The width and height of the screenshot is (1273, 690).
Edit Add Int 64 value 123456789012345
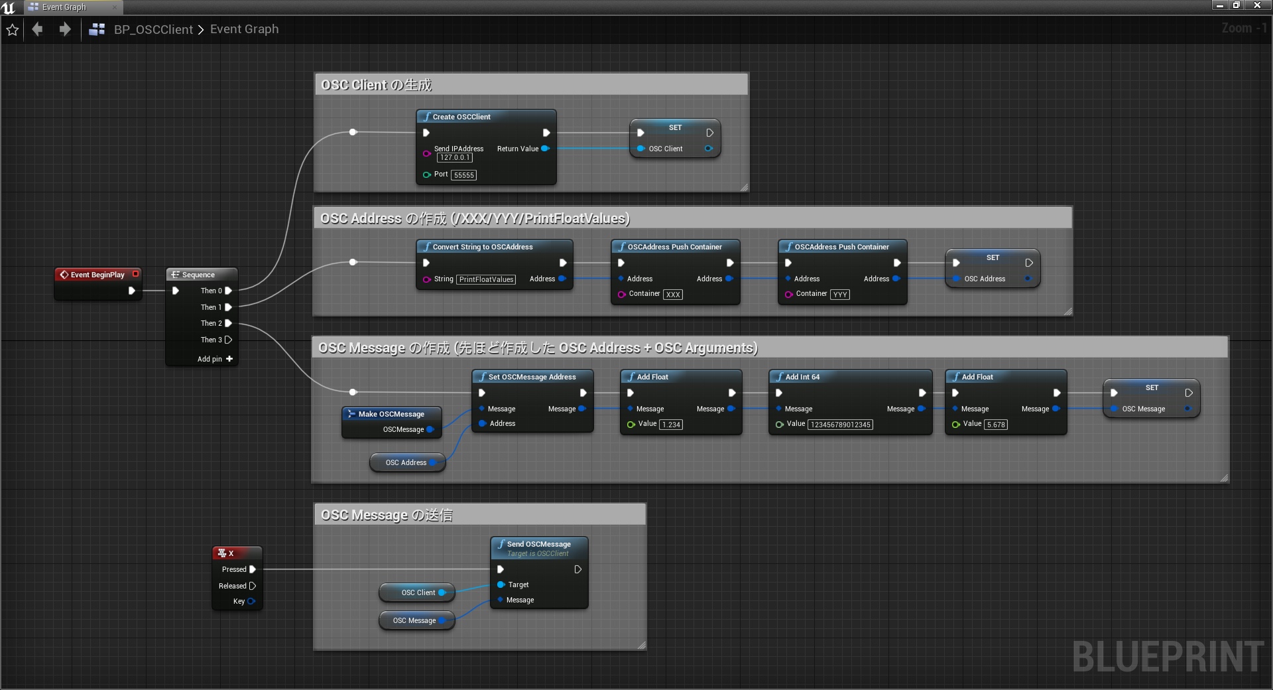pyautogui.click(x=840, y=425)
